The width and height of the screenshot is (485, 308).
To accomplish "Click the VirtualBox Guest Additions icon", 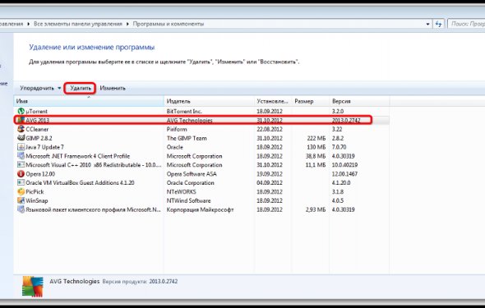I will (x=21, y=183).
